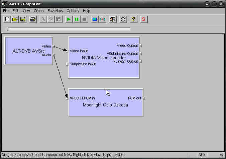Screen dimensions: 226x159
Task: Open the Help menu
Action: click(87, 11)
